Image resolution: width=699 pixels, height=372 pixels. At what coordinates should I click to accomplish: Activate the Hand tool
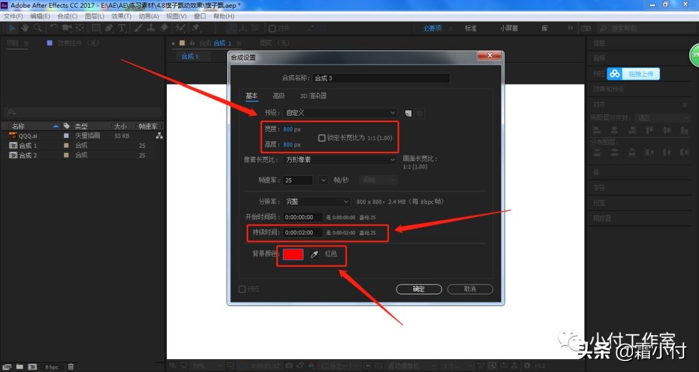coord(25,28)
